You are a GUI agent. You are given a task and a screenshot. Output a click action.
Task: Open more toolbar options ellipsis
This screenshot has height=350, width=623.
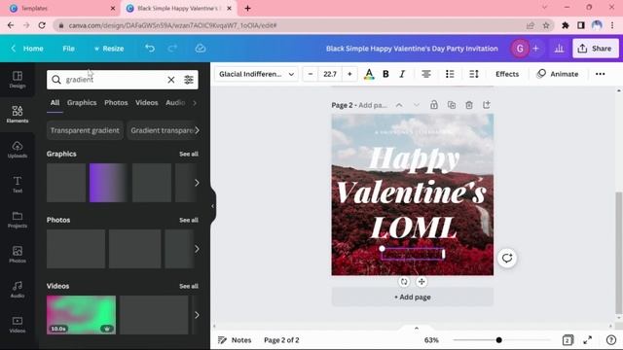(x=600, y=74)
